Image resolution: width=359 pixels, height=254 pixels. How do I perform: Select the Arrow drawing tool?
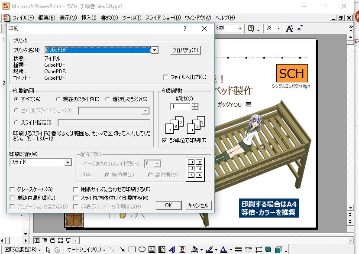point(122,249)
